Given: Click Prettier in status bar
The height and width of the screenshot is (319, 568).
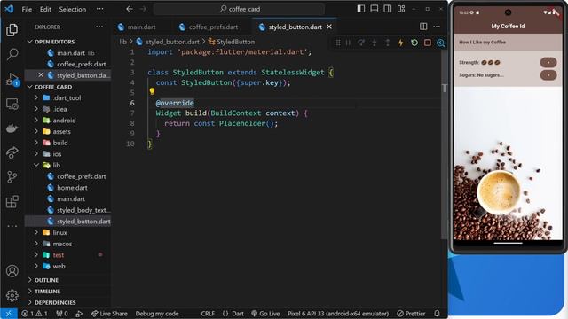Looking at the screenshot, I should (x=411, y=314).
